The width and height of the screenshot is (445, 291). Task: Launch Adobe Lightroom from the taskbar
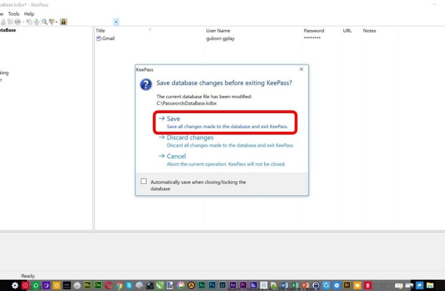222,285
